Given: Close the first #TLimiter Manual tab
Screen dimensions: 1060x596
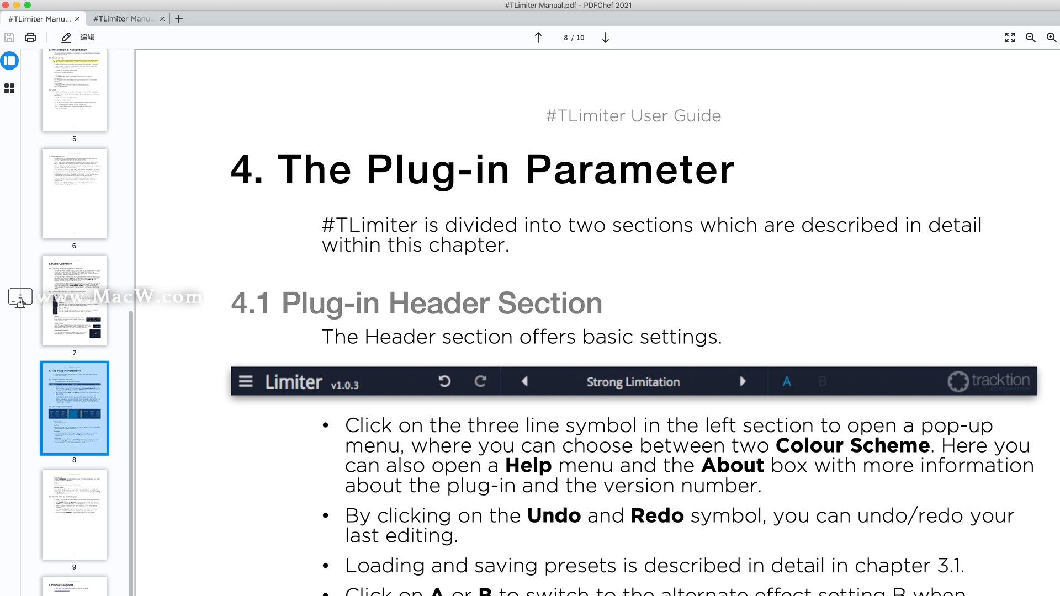Looking at the screenshot, I should click(77, 19).
